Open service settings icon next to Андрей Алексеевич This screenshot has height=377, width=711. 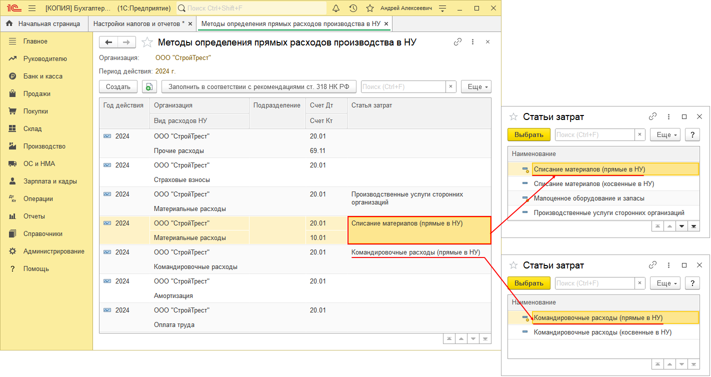pyautogui.click(x=442, y=8)
